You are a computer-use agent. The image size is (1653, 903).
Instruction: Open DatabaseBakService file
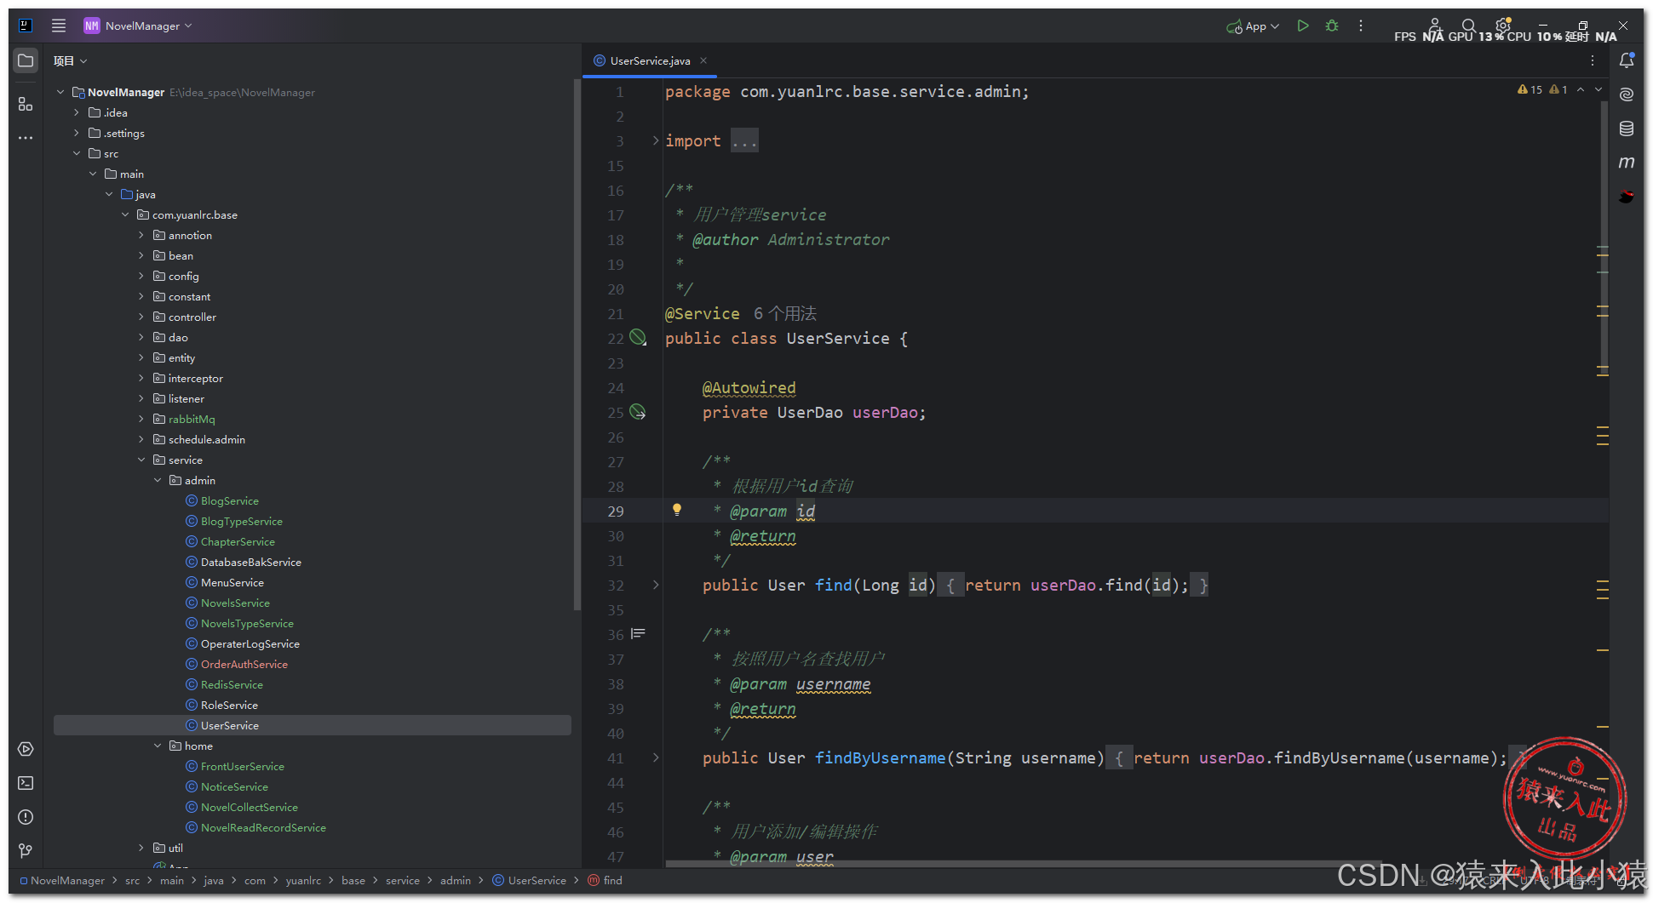tap(250, 562)
